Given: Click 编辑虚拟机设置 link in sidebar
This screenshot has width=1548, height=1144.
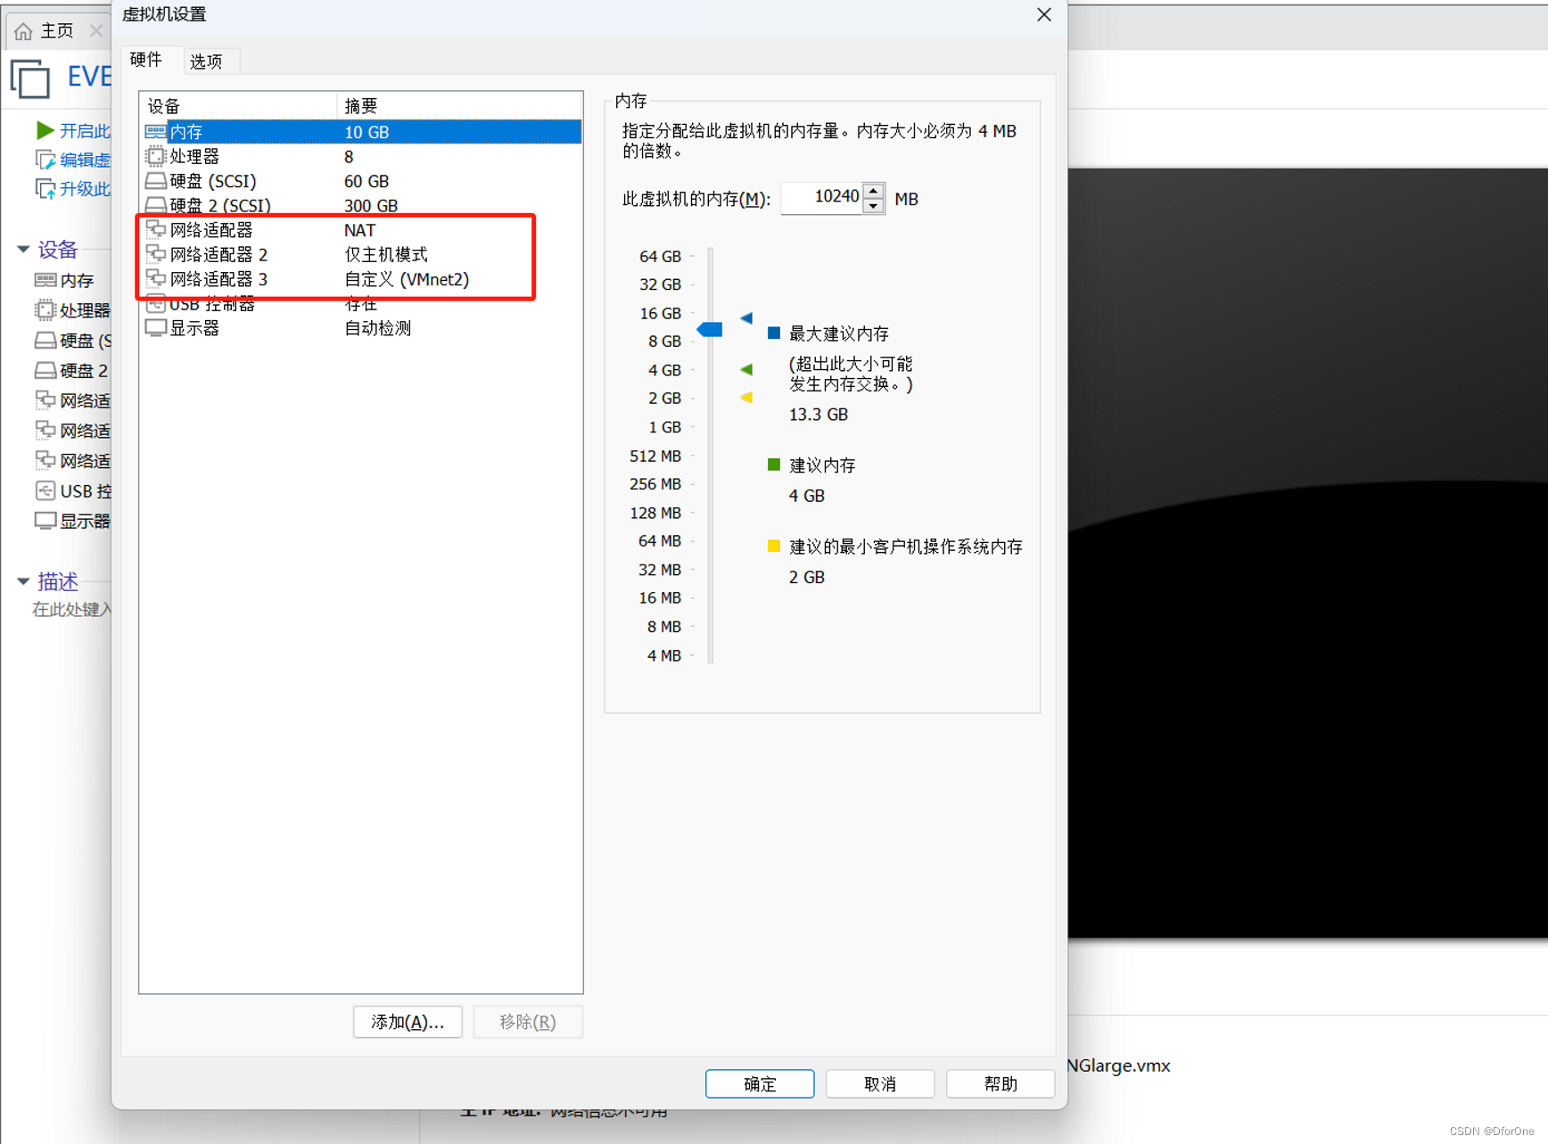Looking at the screenshot, I should point(86,160).
